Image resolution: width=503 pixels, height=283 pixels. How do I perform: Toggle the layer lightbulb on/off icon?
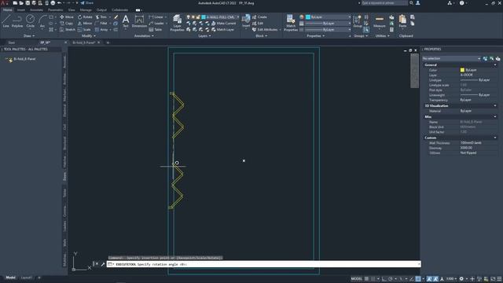[x=189, y=17]
